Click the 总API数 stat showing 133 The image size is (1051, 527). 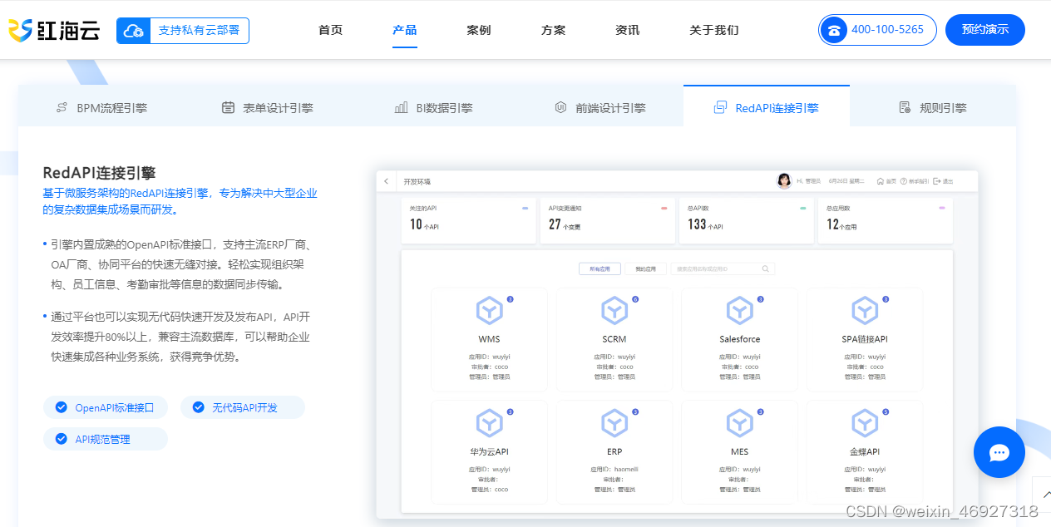tap(747, 220)
